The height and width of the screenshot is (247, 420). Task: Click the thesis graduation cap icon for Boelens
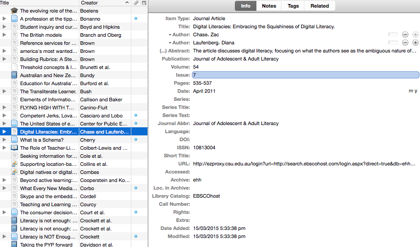14,11
